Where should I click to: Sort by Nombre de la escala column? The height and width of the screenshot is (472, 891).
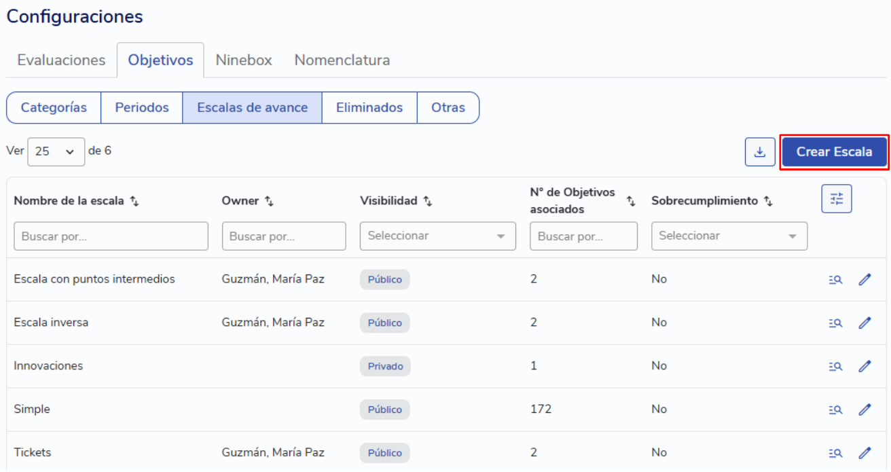click(x=134, y=201)
